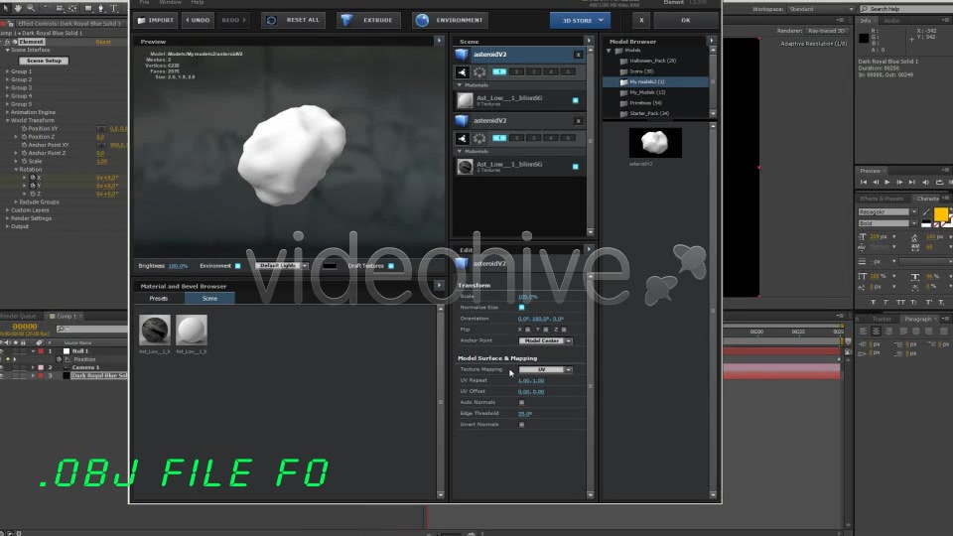The width and height of the screenshot is (953, 536).
Task: Switch to the Scene tab in material browser
Action: pos(209,299)
